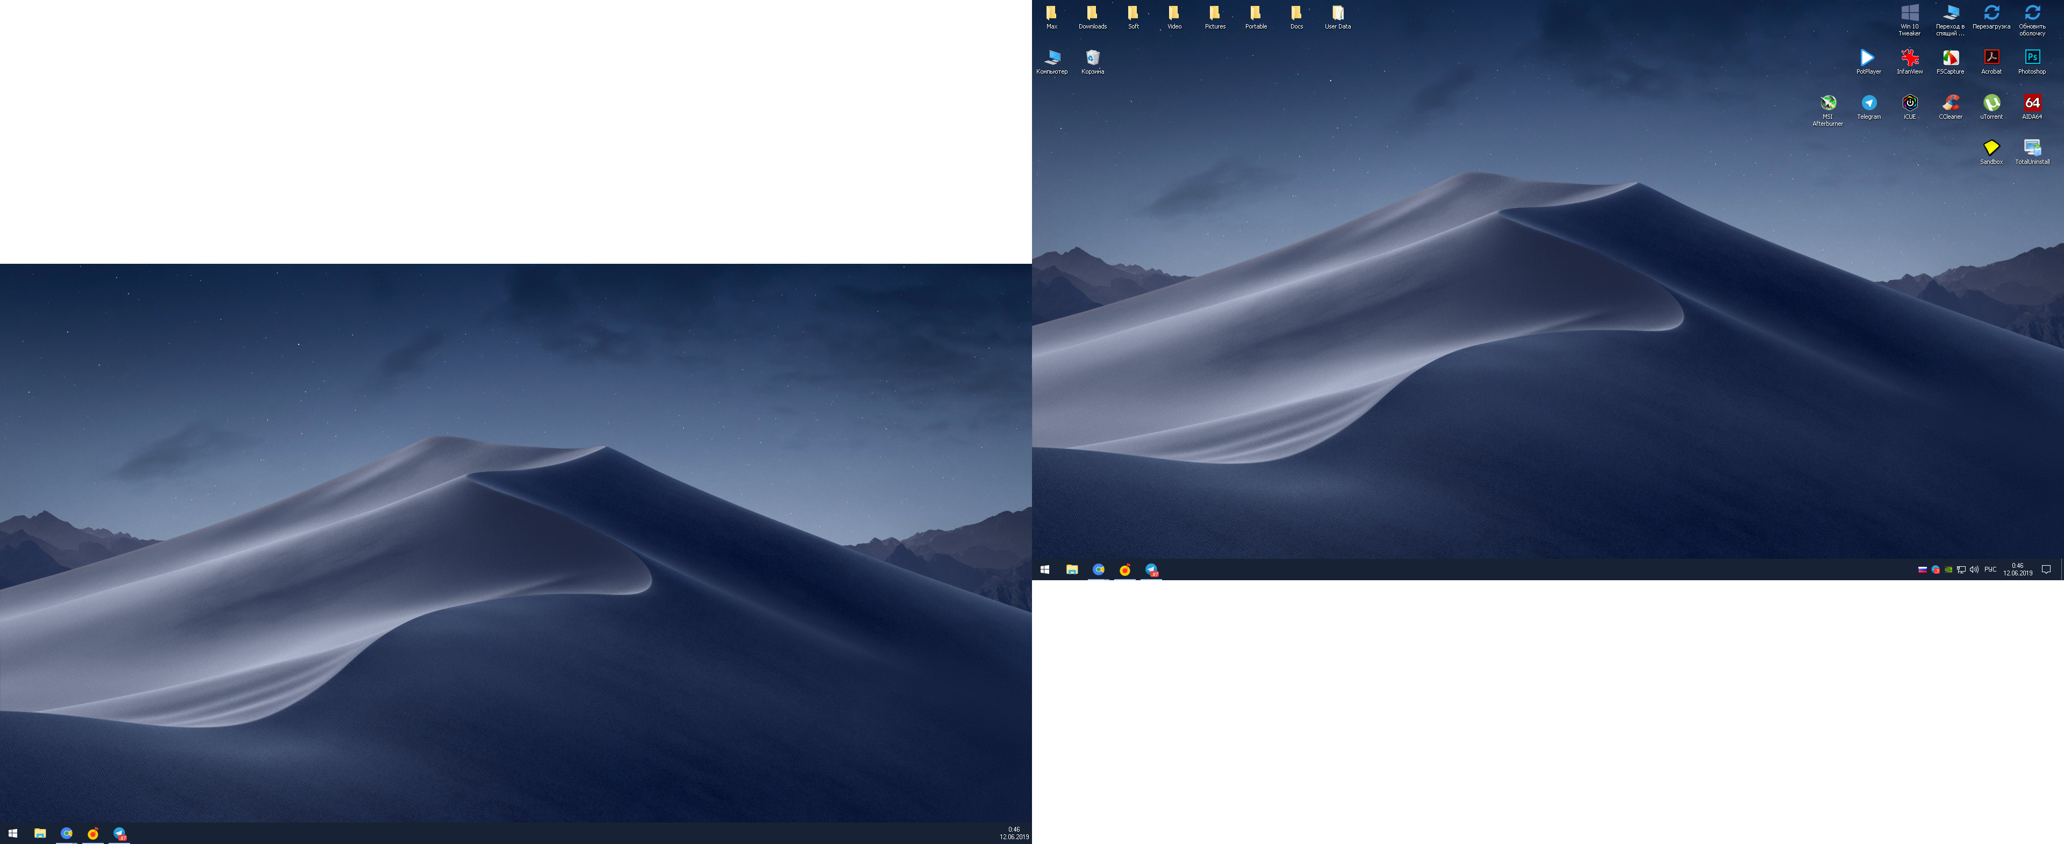Open the Sandbox desktop shortcut
Viewport: 2064px width, 844px height.
pyautogui.click(x=1991, y=152)
